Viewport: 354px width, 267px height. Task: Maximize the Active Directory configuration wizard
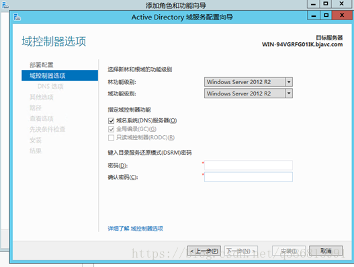click(326, 15)
